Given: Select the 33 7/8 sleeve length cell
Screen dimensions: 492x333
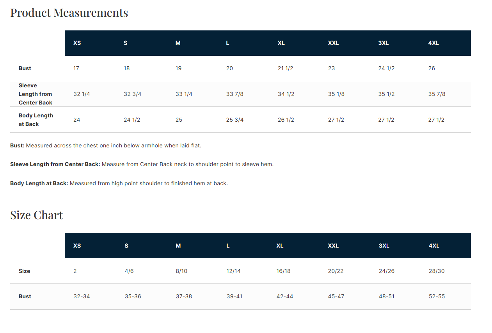Looking at the screenshot, I should tap(235, 94).
